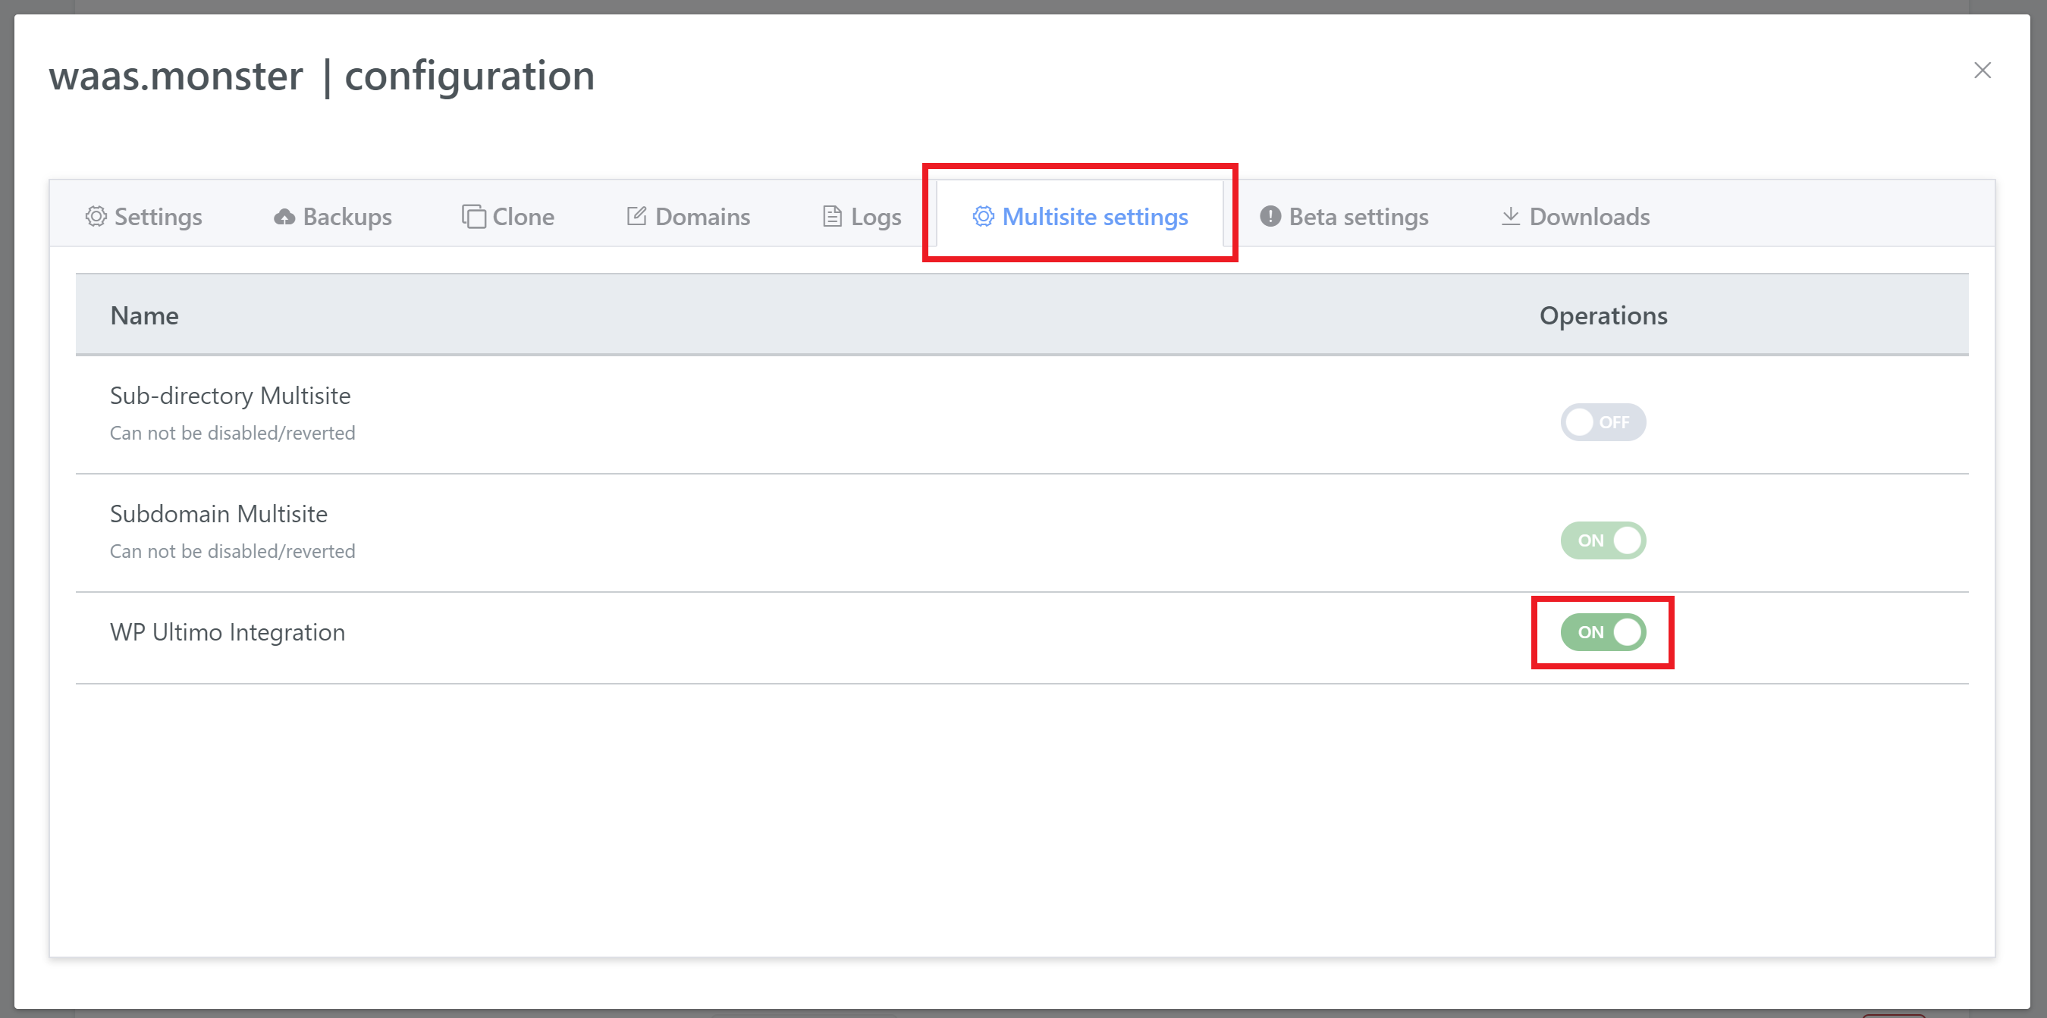Switch to the Backups tab

(x=332, y=216)
